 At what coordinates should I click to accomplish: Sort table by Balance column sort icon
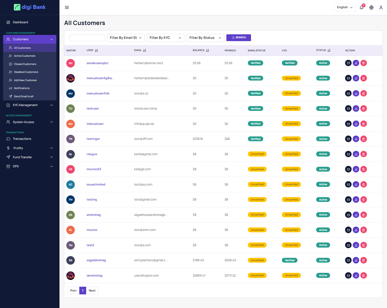(207, 50)
